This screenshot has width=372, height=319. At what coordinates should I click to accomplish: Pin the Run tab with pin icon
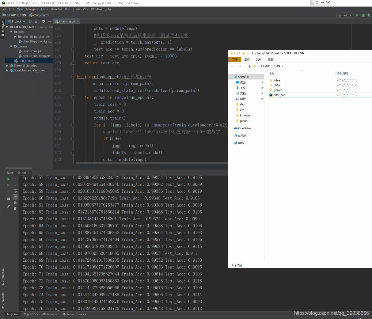pos(8,206)
